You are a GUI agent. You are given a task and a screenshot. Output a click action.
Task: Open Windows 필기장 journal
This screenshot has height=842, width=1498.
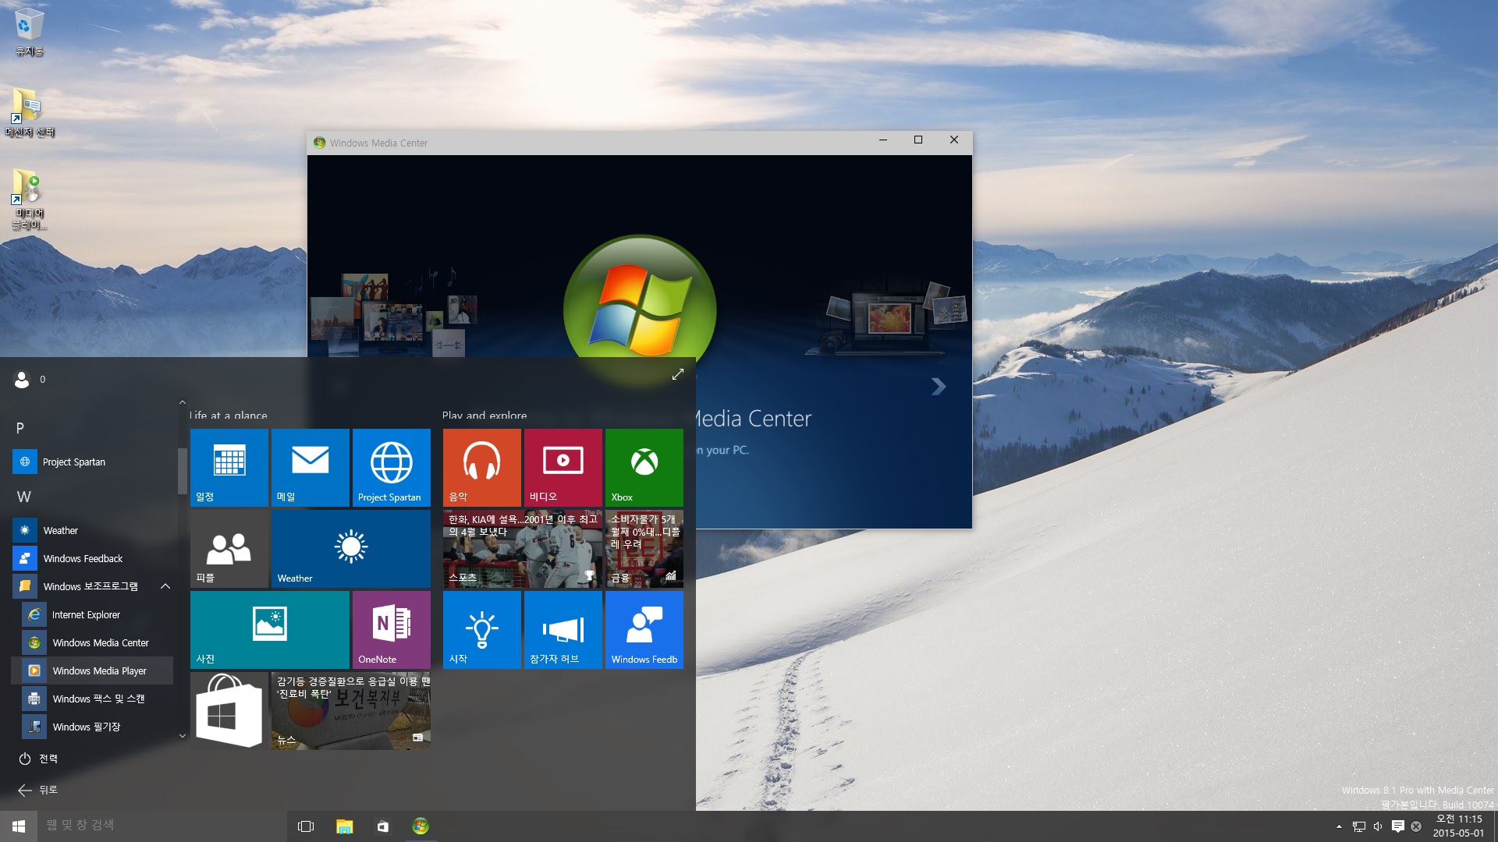[92, 727]
